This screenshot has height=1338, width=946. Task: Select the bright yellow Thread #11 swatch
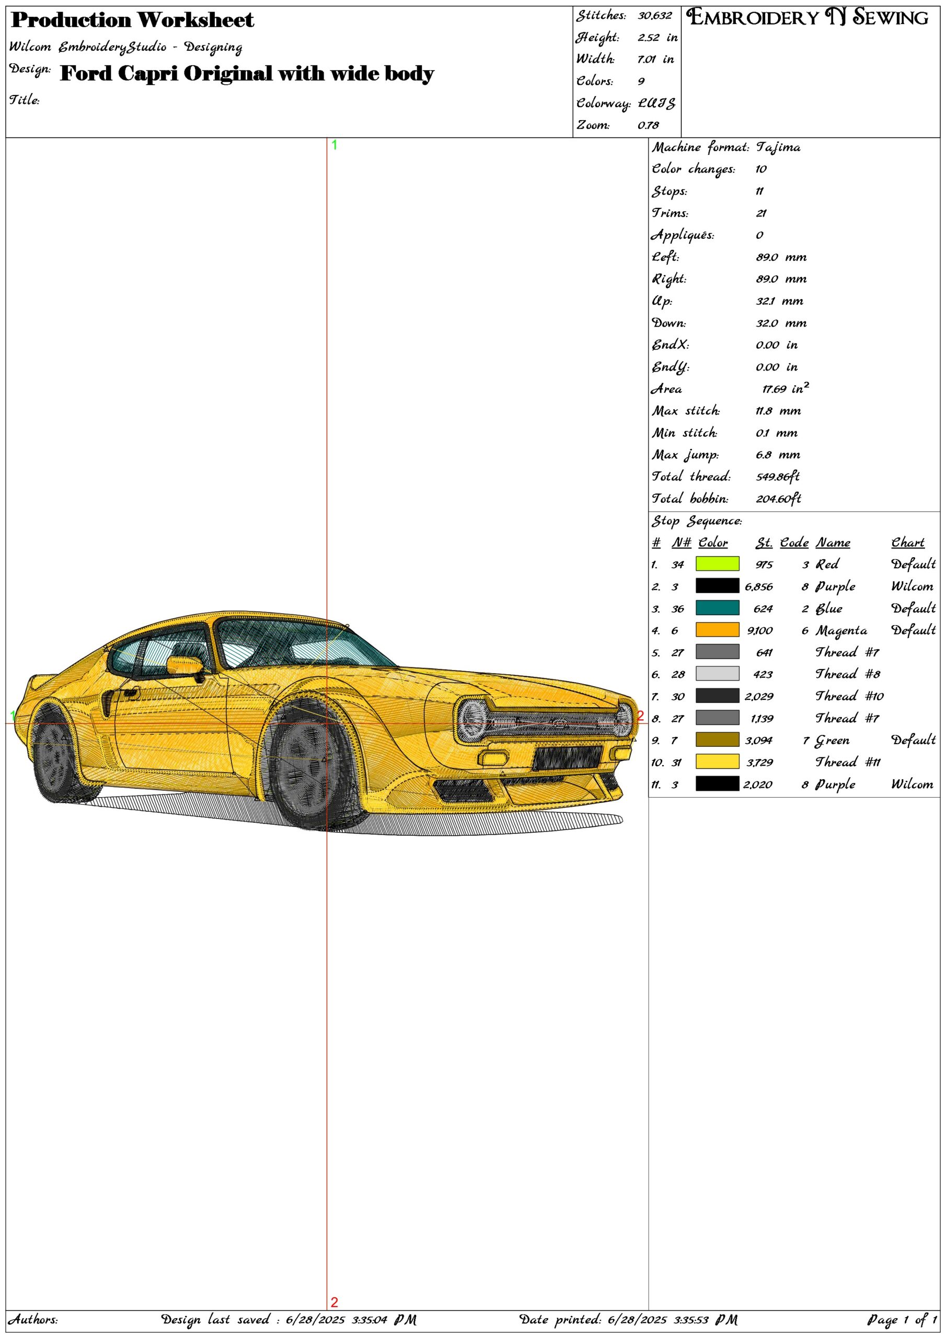tap(717, 762)
